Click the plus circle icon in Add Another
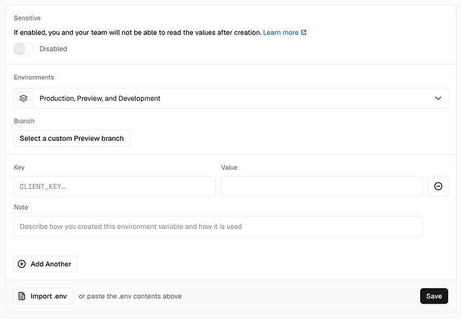The width and height of the screenshot is (461, 319). click(x=22, y=264)
